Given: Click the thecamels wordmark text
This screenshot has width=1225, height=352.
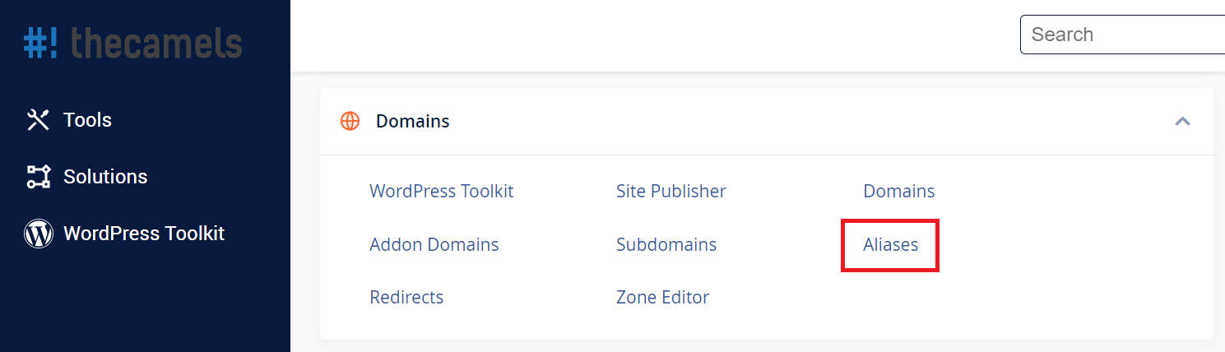Looking at the screenshot, I should (x=156, y=42).
